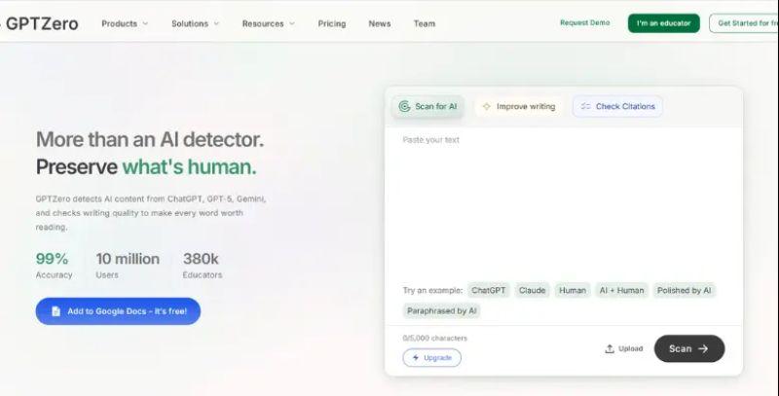Click the lightning bolt Upgrade icon
Viewport: 779px width, 396px height.
[x=416, y=358]
